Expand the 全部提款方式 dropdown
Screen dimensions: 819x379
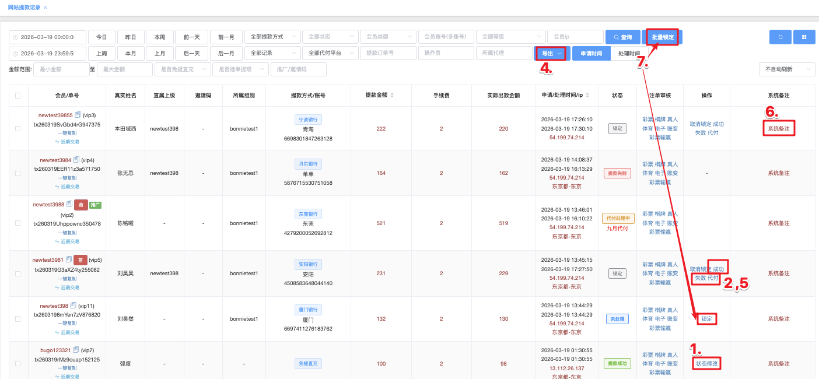(x=272, y=37)
